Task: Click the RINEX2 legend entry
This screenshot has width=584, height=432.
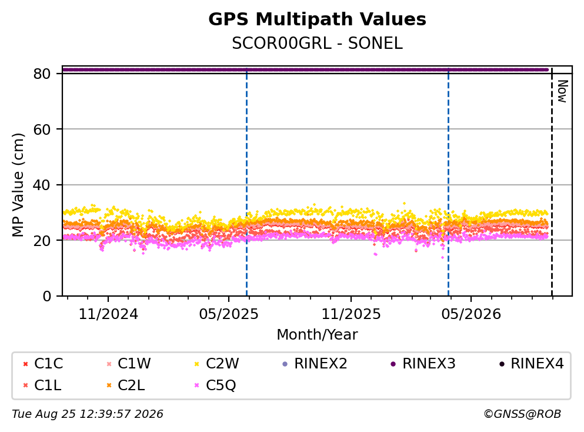Action: tap(315, 363)
